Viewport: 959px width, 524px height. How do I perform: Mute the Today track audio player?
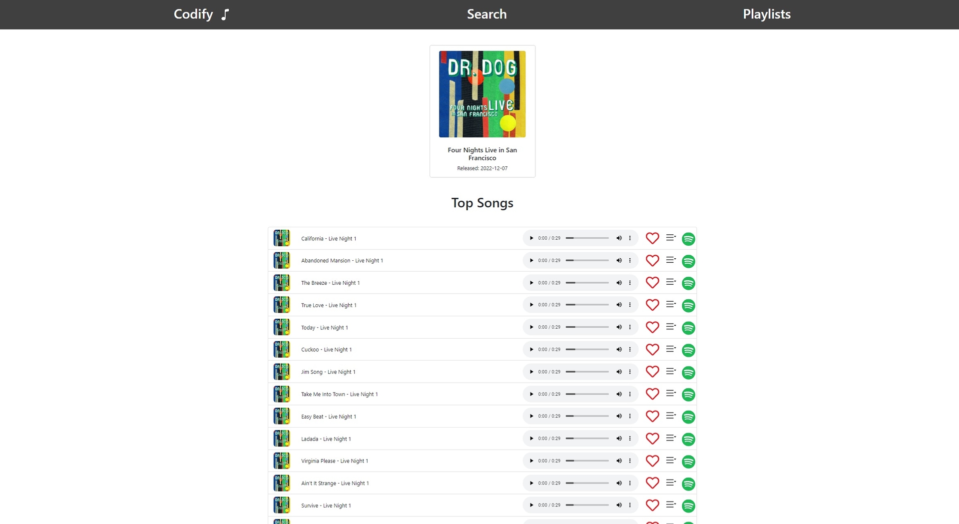point(619,327)
